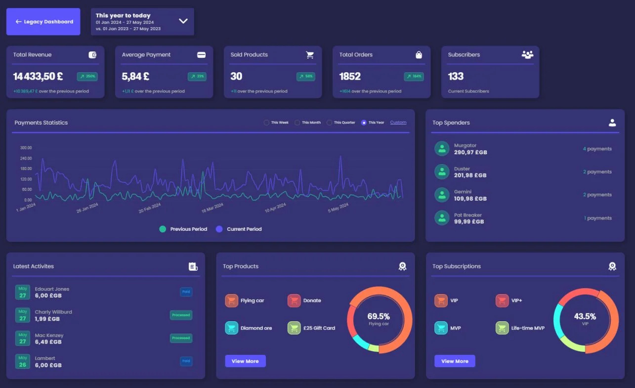This screenshot has width=635, height=388.
Task: Toggle the Current Period legend swatch
Action: 219,229
